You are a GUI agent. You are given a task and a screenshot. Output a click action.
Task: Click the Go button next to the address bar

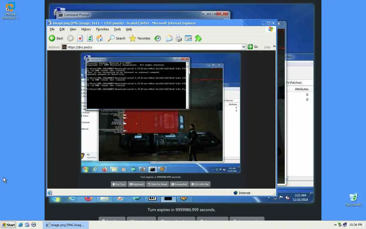tap(253, 47)
